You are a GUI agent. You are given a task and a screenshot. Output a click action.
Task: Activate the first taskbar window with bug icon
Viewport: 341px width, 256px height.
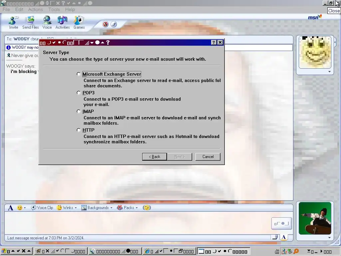click(61, 251)
